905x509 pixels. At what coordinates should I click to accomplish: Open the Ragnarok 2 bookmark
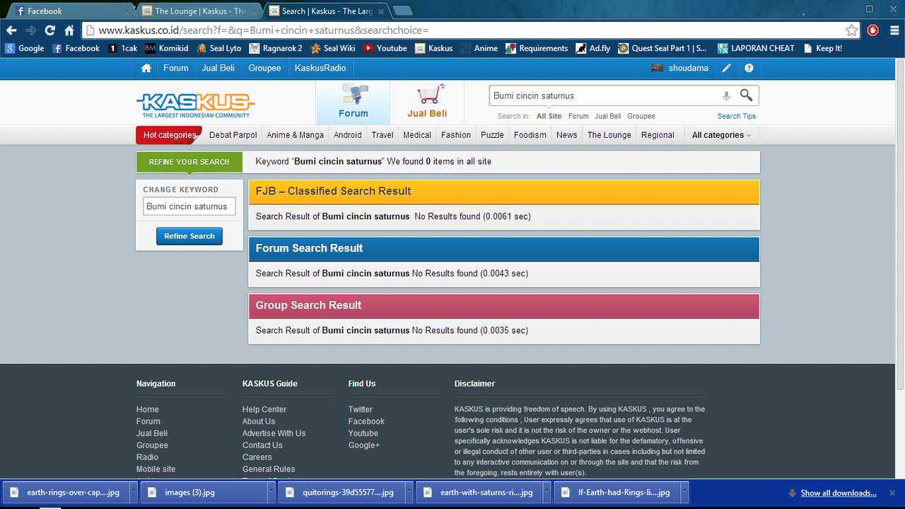point(275,48)
